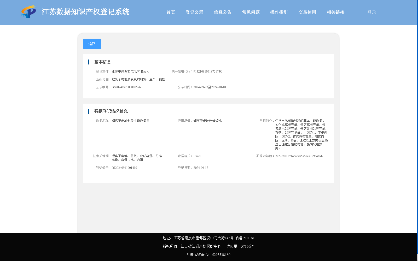This screenshot has height=261, width=418.
Task: Click the 基本信息 section heading
Action: pyautogui.click(x=103, y=62)
